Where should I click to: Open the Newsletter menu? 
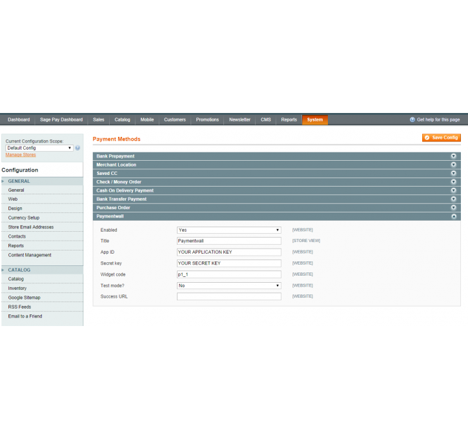click(x=239, y=119)
